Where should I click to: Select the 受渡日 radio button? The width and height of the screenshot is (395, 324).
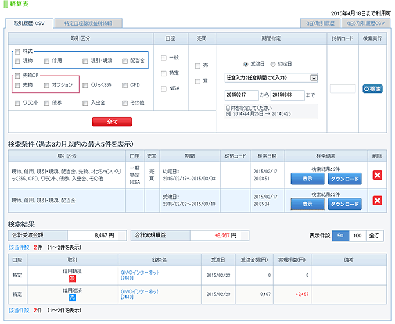[238, 64]
